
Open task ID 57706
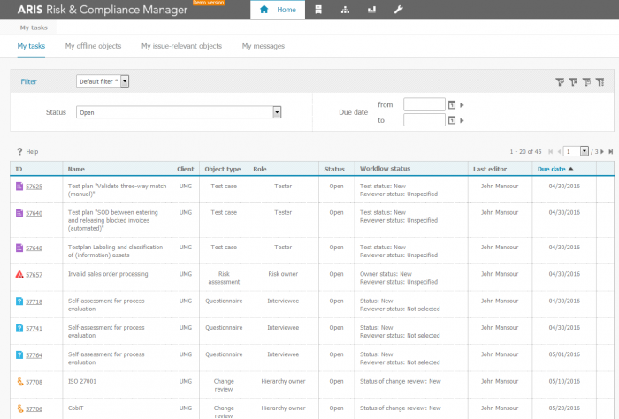click(34, 409)
